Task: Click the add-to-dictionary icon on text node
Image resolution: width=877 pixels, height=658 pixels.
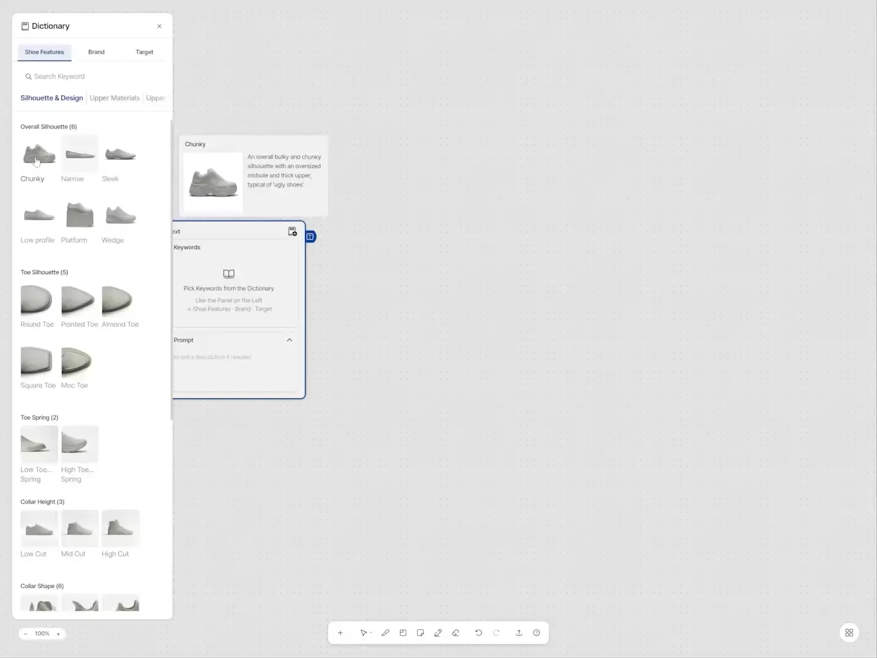Action: pyautogui.click(x=292, y=232)
